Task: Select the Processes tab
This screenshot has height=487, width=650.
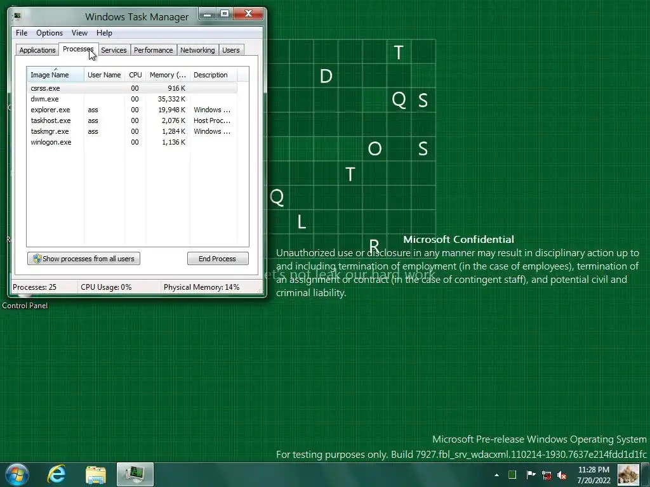Action: tap(78, 49)
